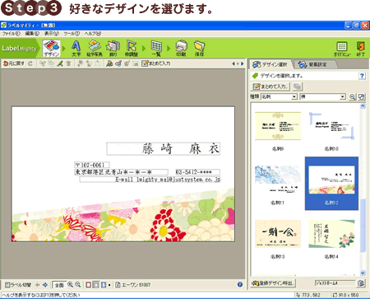Click the next label right arrow
This screenshot has height=299, width=370.
[45, 285]
